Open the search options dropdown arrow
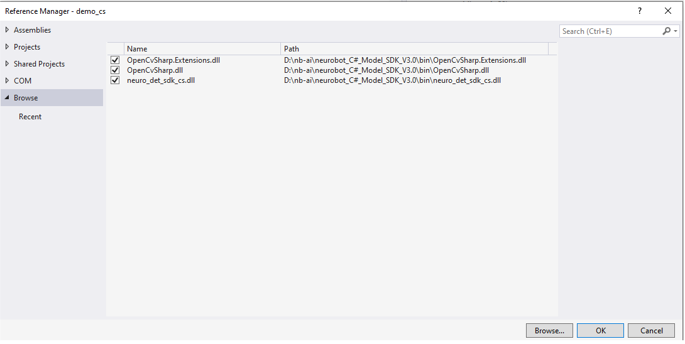Image resolution: width=685 pixels, height=344 pixels. 676,31
